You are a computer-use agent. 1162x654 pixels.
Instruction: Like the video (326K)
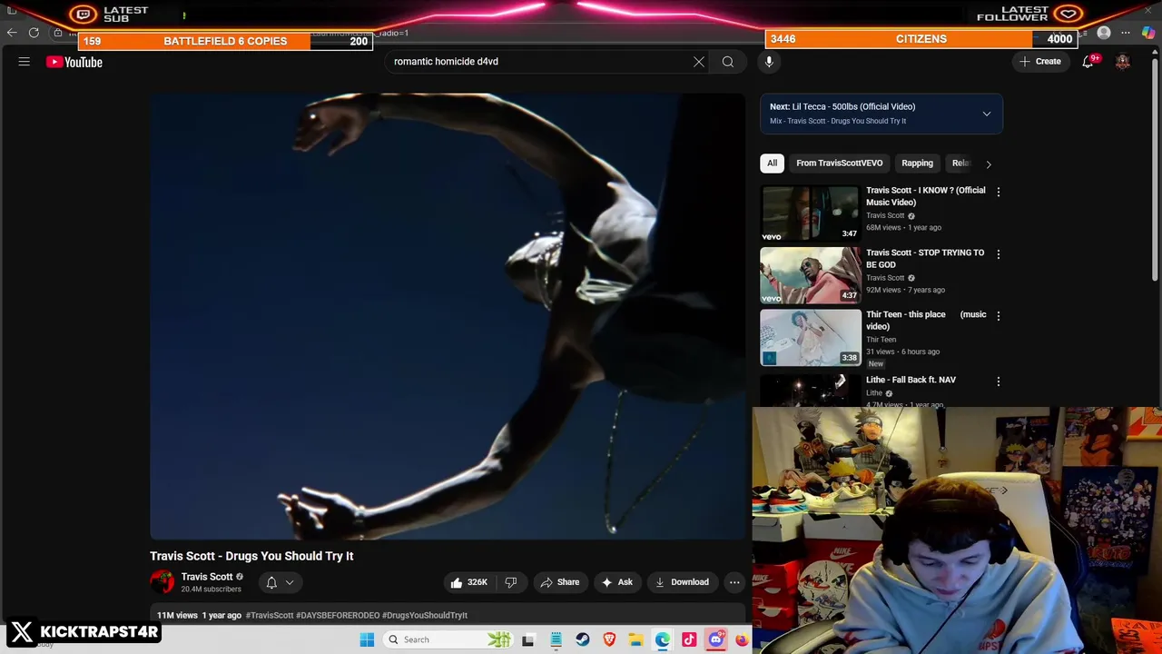click(x=468, y=582)
